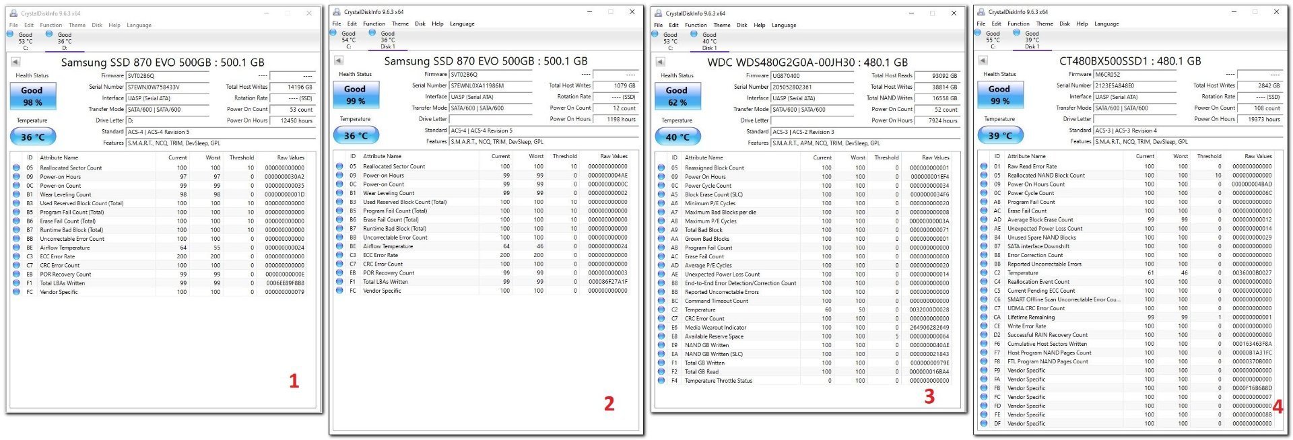Click the 39 °C temperature button in CT480BX500SSD1 window
The image size is (1293, 440).
click(1001, 135)
